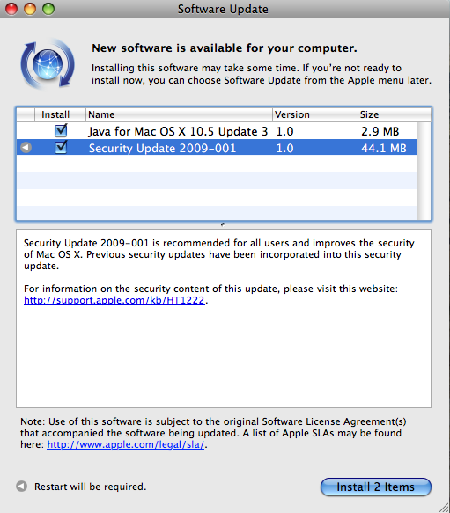
Task: Close the Software Update window
Action: 11,9
